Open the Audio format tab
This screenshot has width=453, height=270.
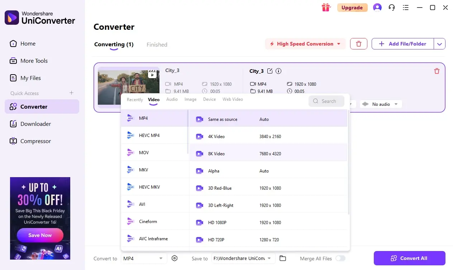172,99
